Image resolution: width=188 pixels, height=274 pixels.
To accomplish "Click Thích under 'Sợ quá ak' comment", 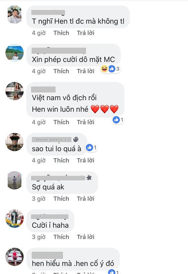I will pyautogui.click(x=61, y=199).
